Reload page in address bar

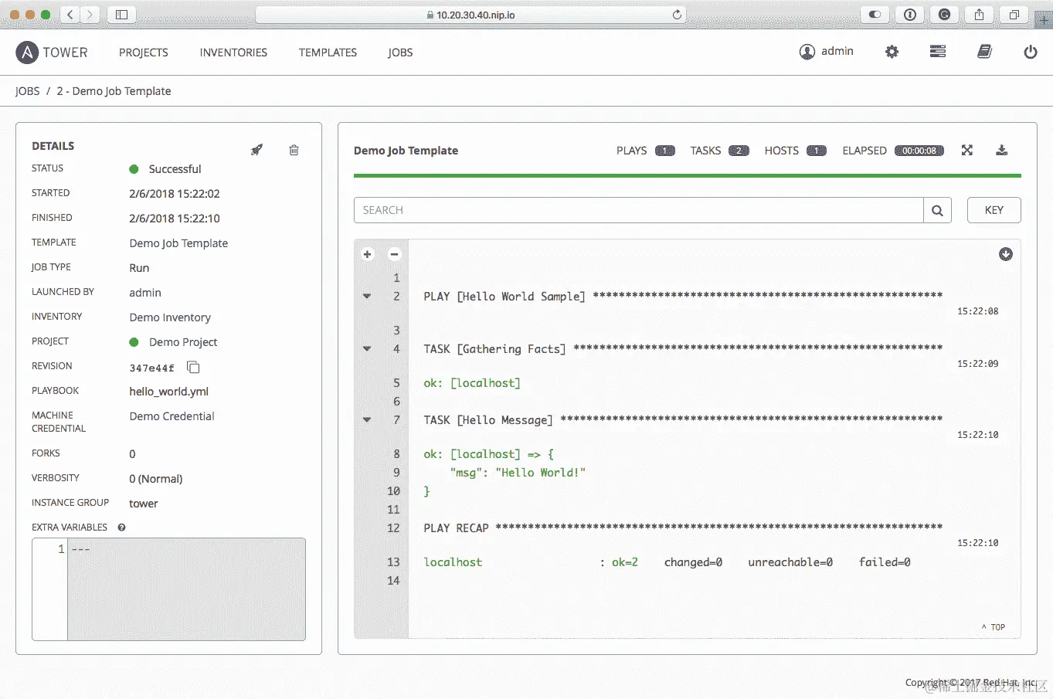[677, 15]
